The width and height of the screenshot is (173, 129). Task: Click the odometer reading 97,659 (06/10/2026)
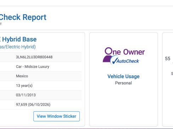[33, 104]
